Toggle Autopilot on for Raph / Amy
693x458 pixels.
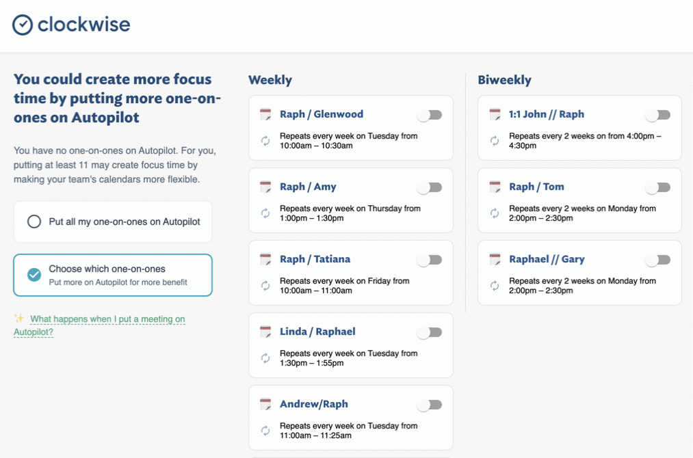(x=430, y=187)
